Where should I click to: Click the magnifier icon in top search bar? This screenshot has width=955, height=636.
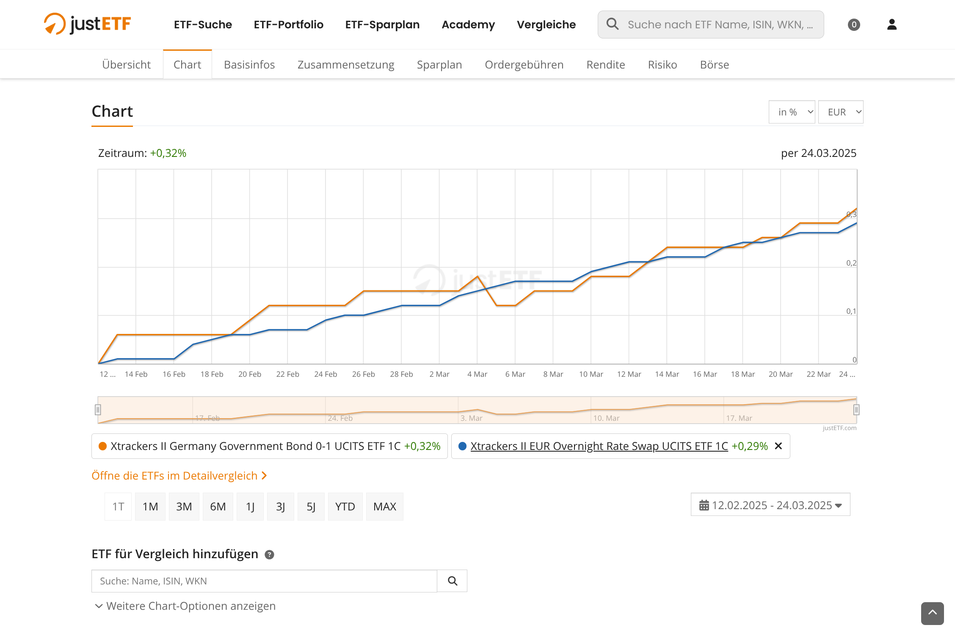pyautogui.click(x=612, y=24)
